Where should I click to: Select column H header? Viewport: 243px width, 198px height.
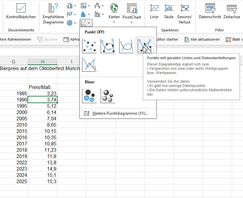click(42, 61)
